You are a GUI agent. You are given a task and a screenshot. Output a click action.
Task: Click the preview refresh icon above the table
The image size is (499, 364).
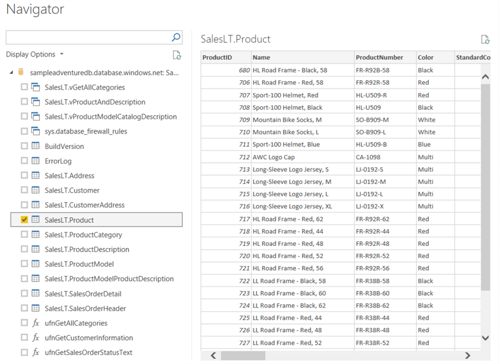click(485, 39)
